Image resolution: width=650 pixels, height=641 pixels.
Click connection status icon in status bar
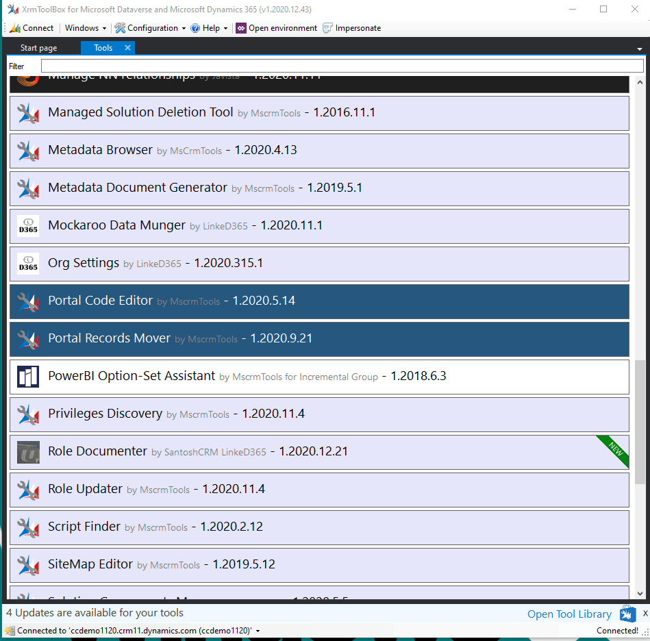(x=9, y=631)
